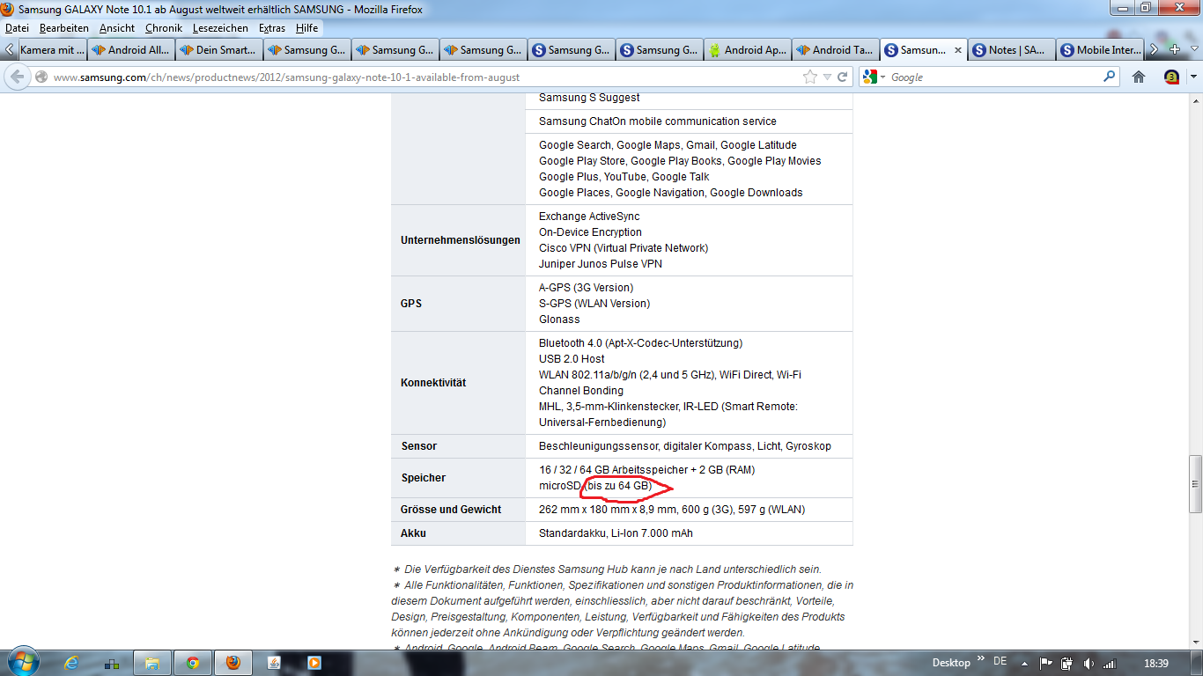Screen dimensions: 1203x676
Task: Open the Datei menu
Action: click(x=17, y=28)
